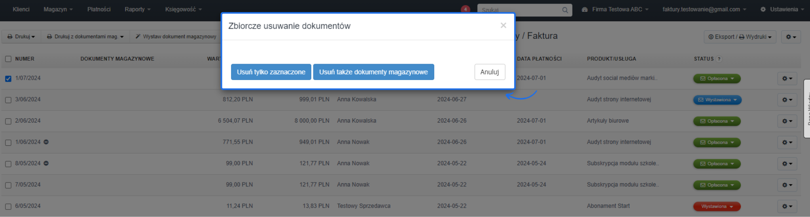Image resolution: width=810 pixels, height=217 pixels.
Task: Open the blue Wystawiona status dropdown
Action: point(717,100)
